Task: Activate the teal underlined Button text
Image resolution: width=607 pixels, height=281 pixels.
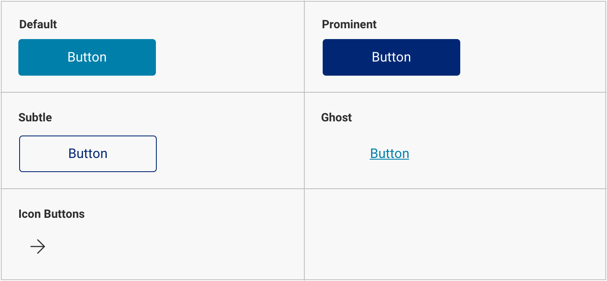Action: [x=389, y=154]
